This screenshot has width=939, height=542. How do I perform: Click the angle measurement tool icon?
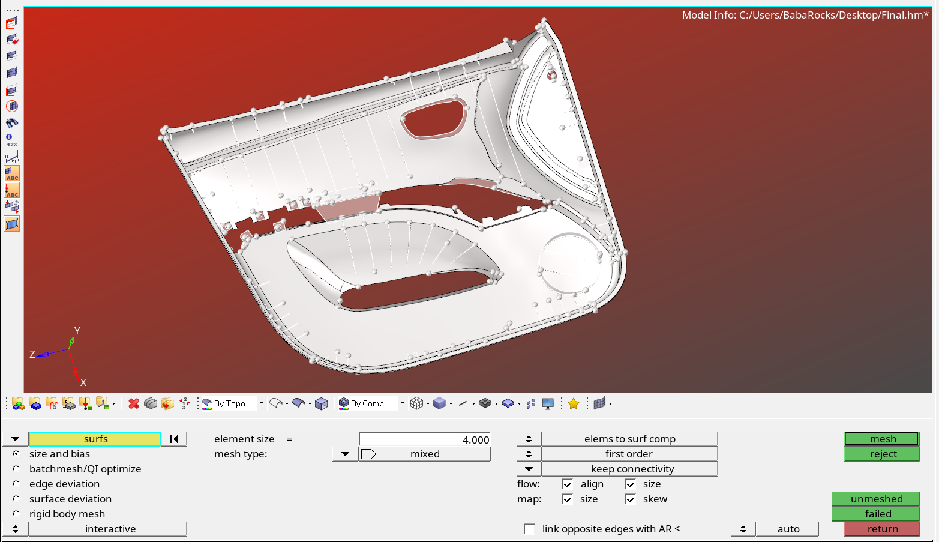pos(11,157)
